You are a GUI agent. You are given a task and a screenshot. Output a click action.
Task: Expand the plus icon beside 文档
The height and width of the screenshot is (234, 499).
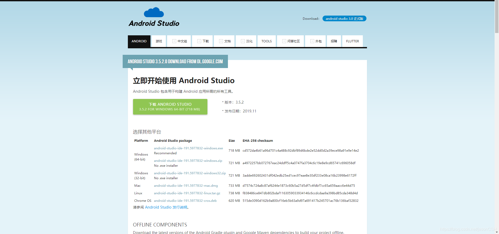coord(221,41)
